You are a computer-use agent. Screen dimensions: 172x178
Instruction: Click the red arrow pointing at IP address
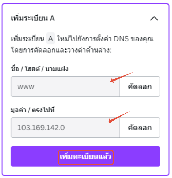(x=119, y=117)
